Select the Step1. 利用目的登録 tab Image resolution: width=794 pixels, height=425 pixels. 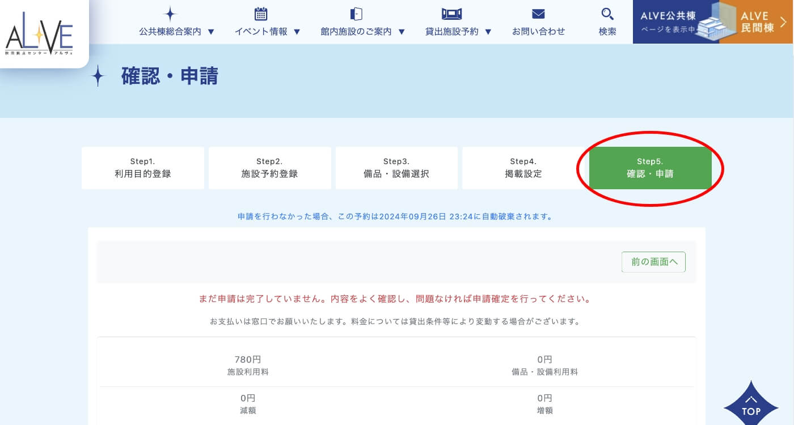click(143, 168)
